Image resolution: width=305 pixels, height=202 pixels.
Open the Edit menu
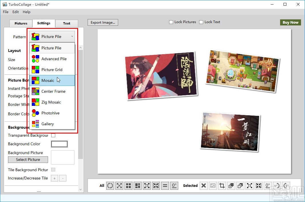click(x=15, y=12)
